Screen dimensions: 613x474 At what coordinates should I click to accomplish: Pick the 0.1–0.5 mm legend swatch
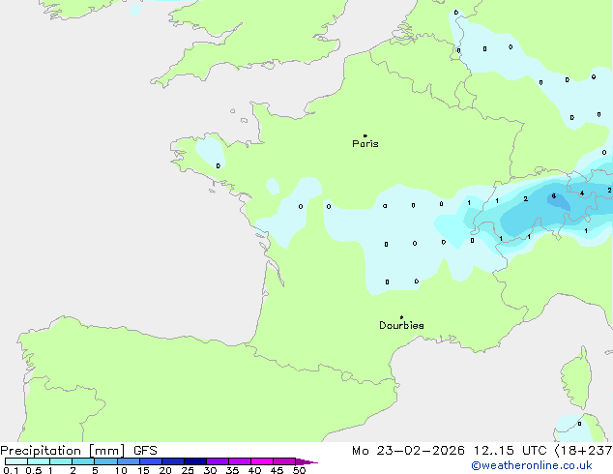click(x=16, y=461)
